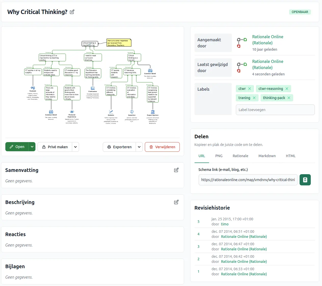Copy the schema link to clipboard
This screenshot has height=286, width=322.
point(305,180)
